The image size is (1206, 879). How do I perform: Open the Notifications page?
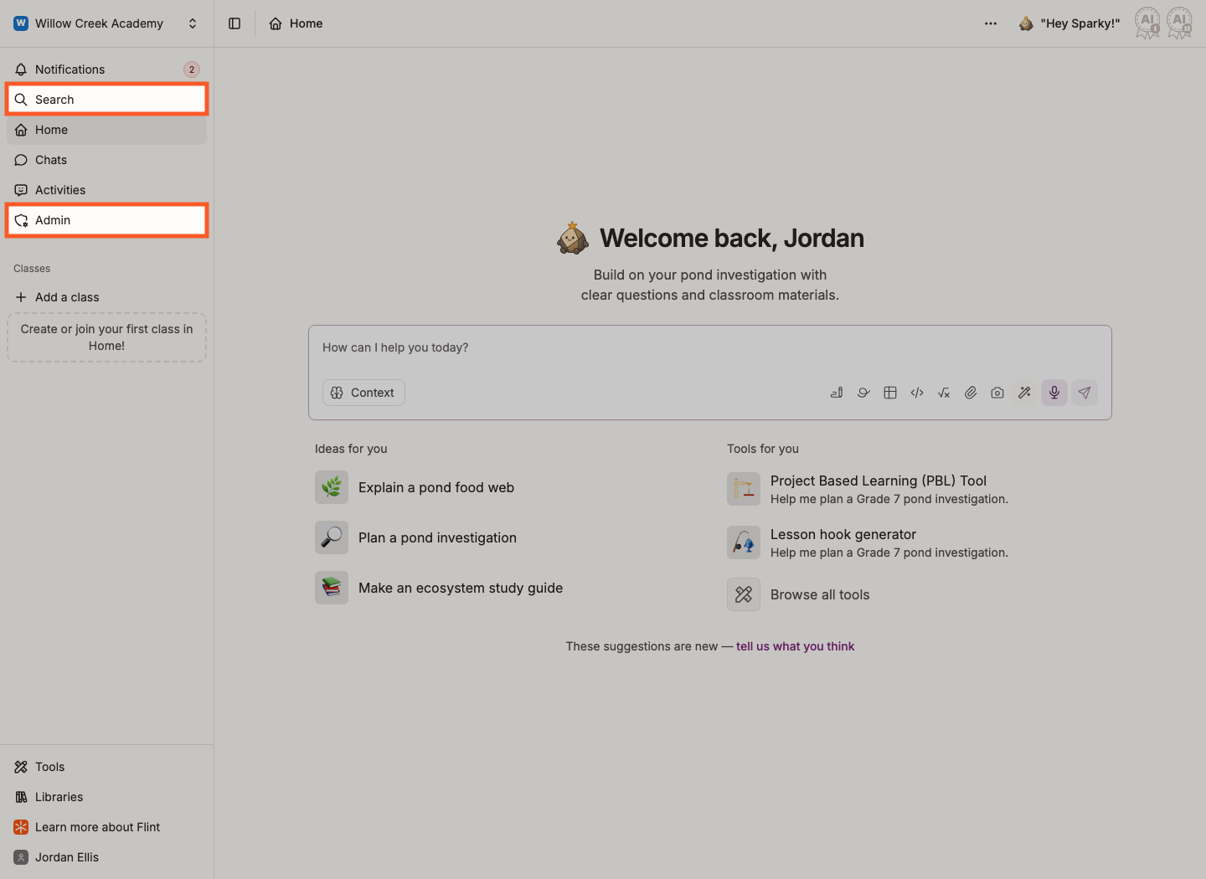coord(106,69)
